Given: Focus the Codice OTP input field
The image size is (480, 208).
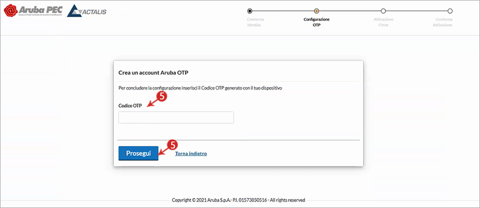Looking at the screenshot, I should (176, 118).
